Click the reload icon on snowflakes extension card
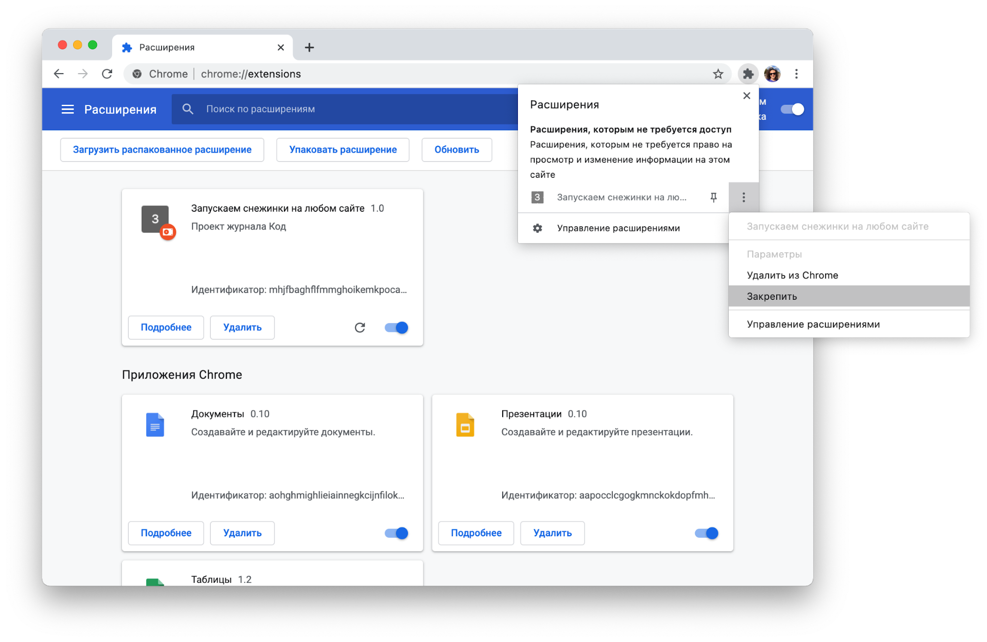987x642 pixels. (x=360, y=327)
